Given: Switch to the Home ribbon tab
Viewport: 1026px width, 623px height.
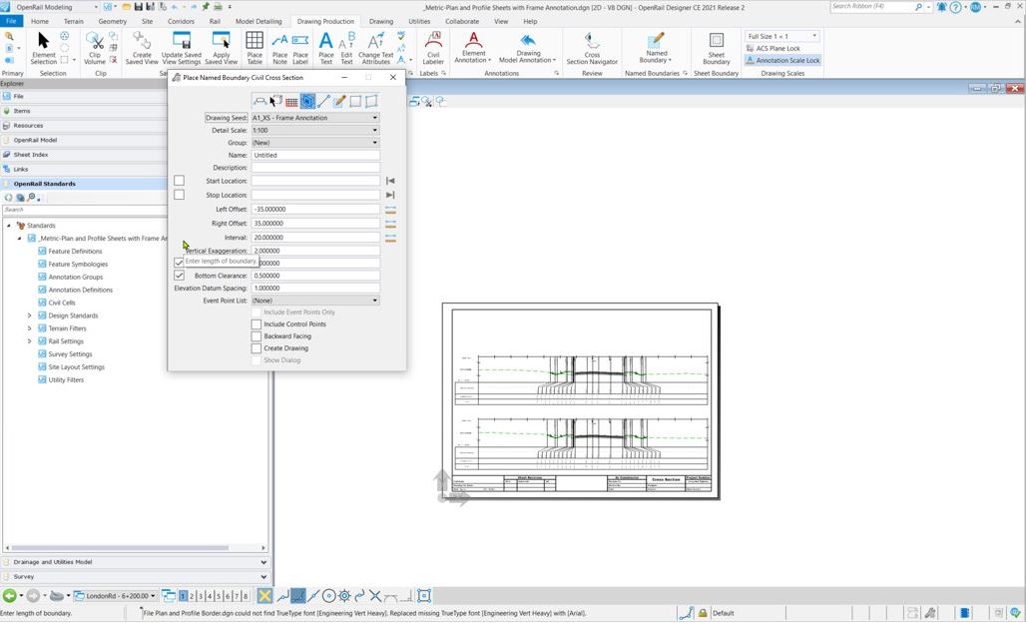Looking at the screenshot, I should coord(40,21).
